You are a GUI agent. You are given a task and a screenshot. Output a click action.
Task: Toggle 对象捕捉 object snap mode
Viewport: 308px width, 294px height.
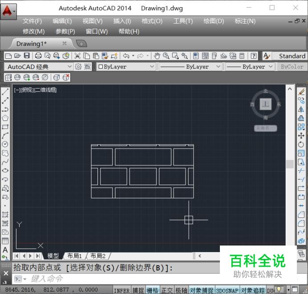202,290
